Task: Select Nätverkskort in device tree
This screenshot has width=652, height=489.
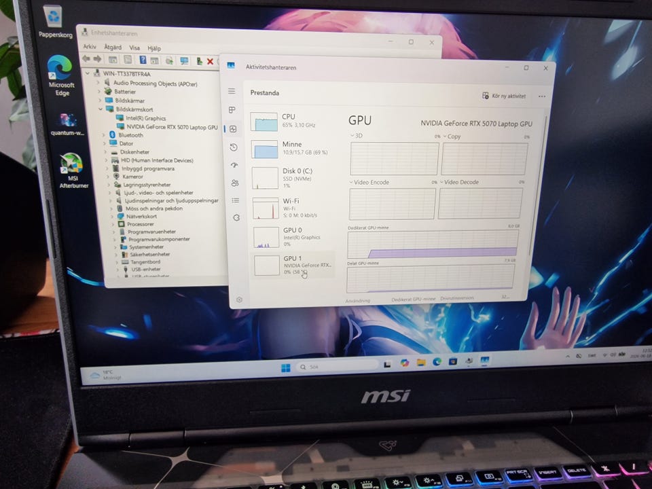Action: (x=137, y=216)
